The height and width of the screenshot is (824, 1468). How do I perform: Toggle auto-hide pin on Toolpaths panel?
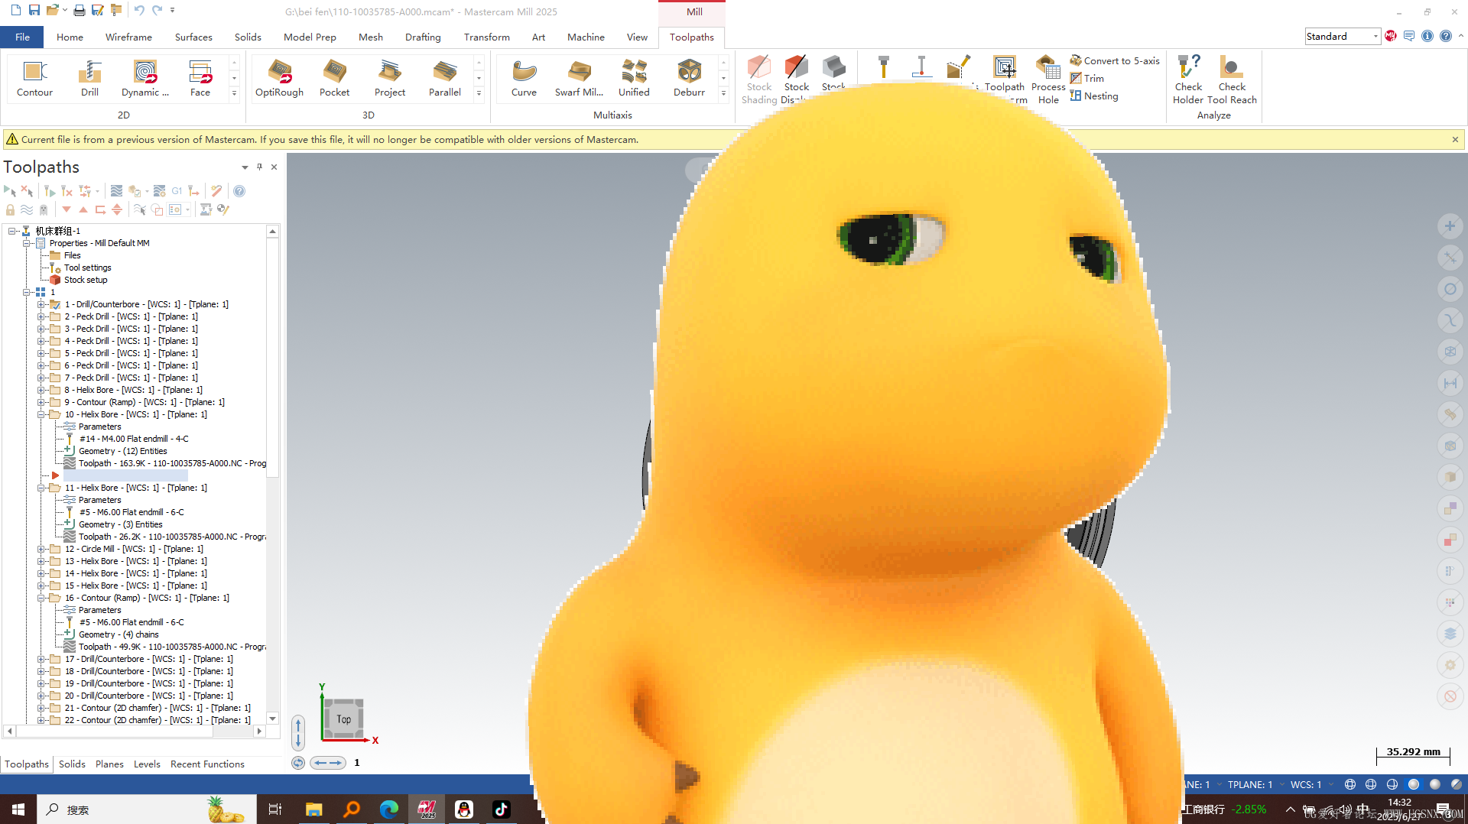(259, 167)
